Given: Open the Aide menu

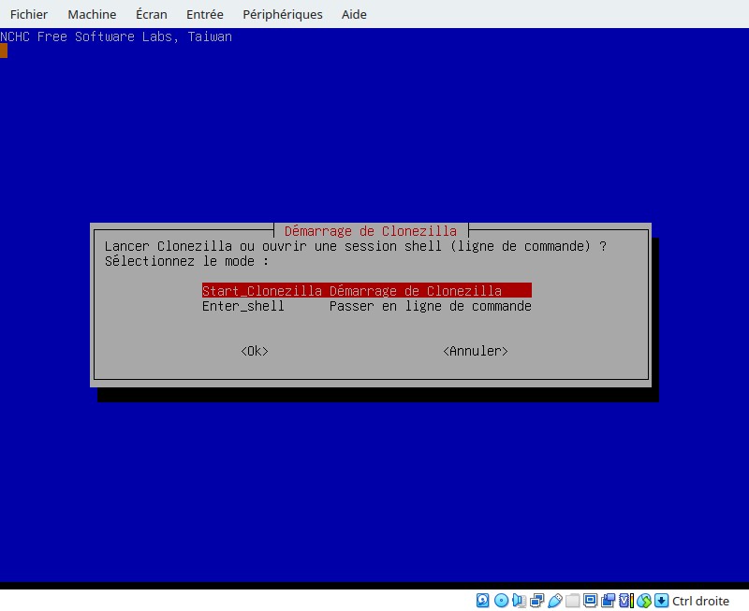Looking at the screenshot, I should [354, 14].
